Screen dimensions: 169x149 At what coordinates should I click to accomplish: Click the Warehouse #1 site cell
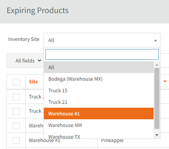[x=44, y=141]
